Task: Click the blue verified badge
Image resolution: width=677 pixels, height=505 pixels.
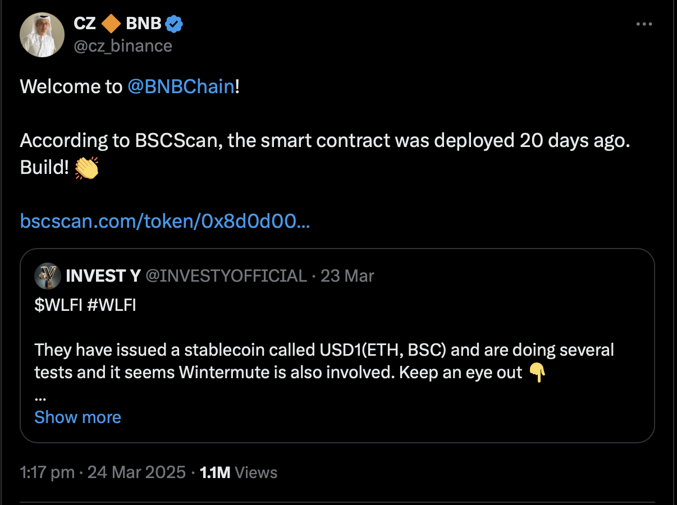Action: (174, 23)
